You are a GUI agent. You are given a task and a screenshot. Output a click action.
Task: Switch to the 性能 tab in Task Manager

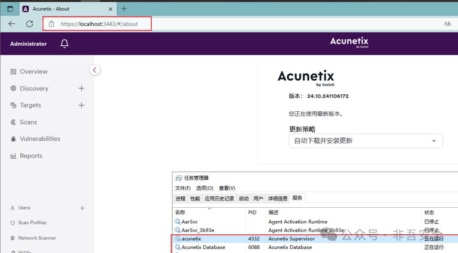click(x=195, y=198)
